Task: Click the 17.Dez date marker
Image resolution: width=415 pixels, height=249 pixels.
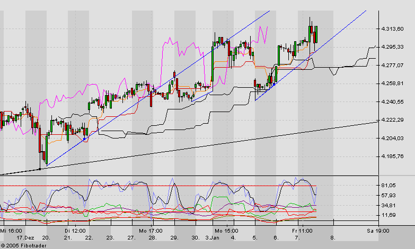Action: 26,238
